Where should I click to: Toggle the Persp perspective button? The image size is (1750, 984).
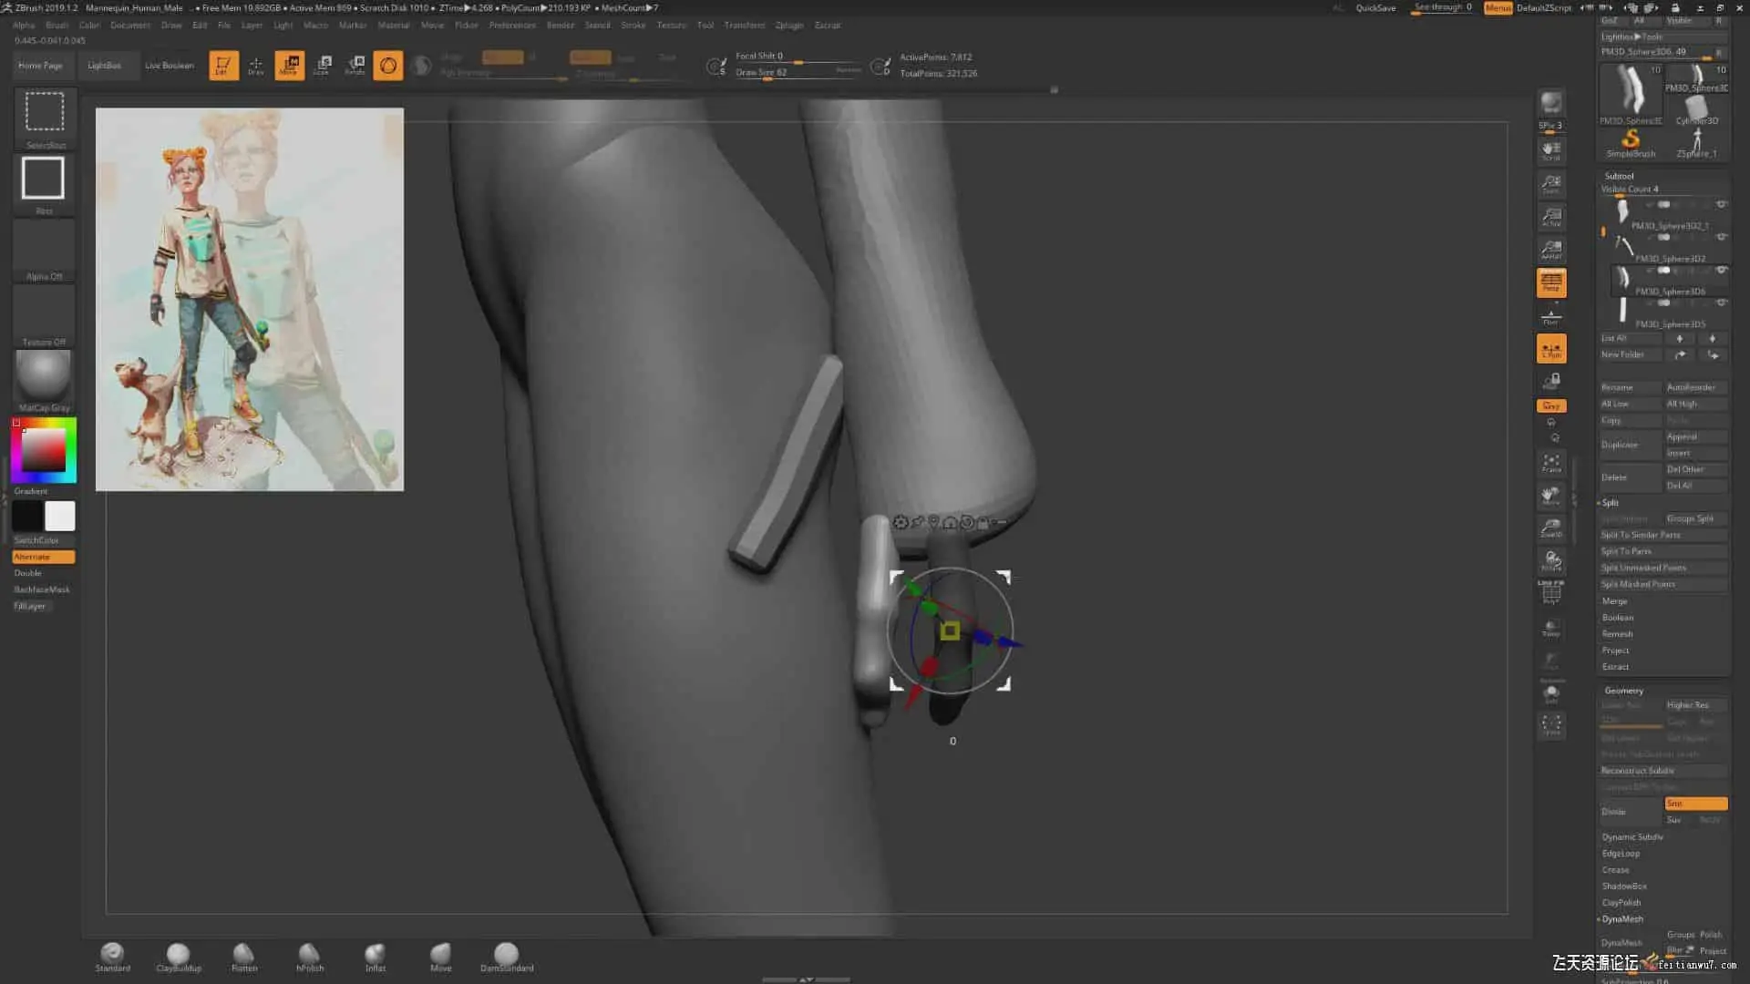[1551, 282]
